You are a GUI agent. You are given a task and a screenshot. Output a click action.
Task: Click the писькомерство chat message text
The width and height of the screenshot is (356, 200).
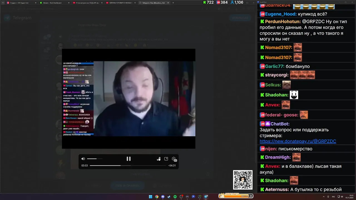(x=295, y=149)
